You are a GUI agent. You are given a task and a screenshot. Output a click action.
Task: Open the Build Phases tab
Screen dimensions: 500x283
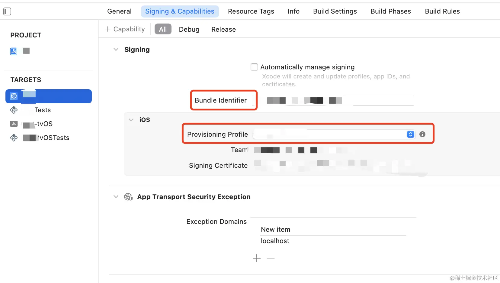[x=391, y=11]
